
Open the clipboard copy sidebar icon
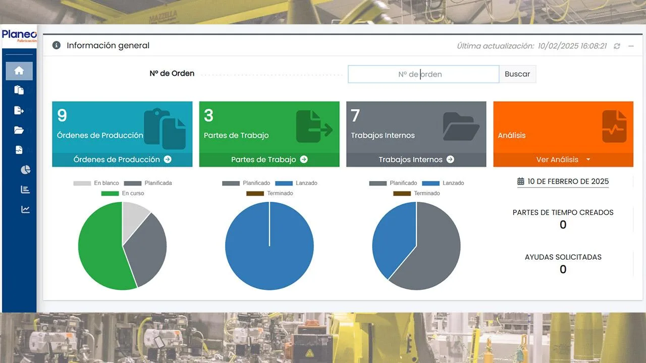point(19,90)
